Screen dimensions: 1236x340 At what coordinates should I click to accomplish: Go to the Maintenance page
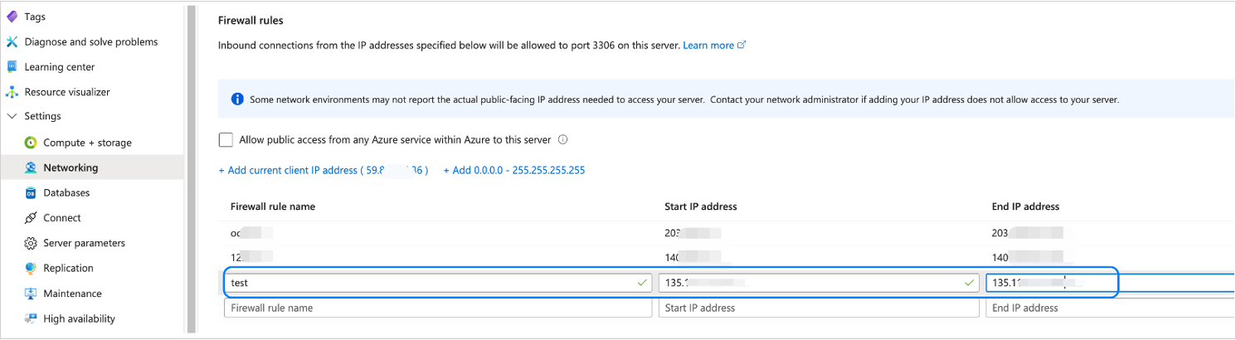[x=72, y=294]
